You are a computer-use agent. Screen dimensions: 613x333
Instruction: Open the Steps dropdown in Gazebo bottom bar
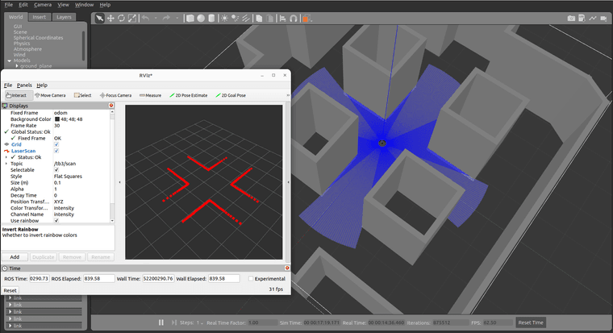[200, 323]
